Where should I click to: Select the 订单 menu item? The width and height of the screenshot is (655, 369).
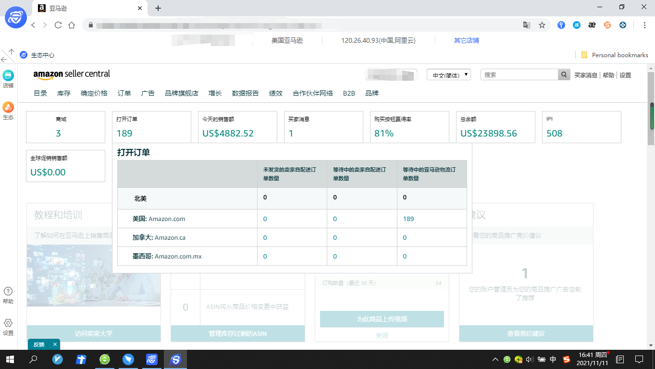point(124,93)
